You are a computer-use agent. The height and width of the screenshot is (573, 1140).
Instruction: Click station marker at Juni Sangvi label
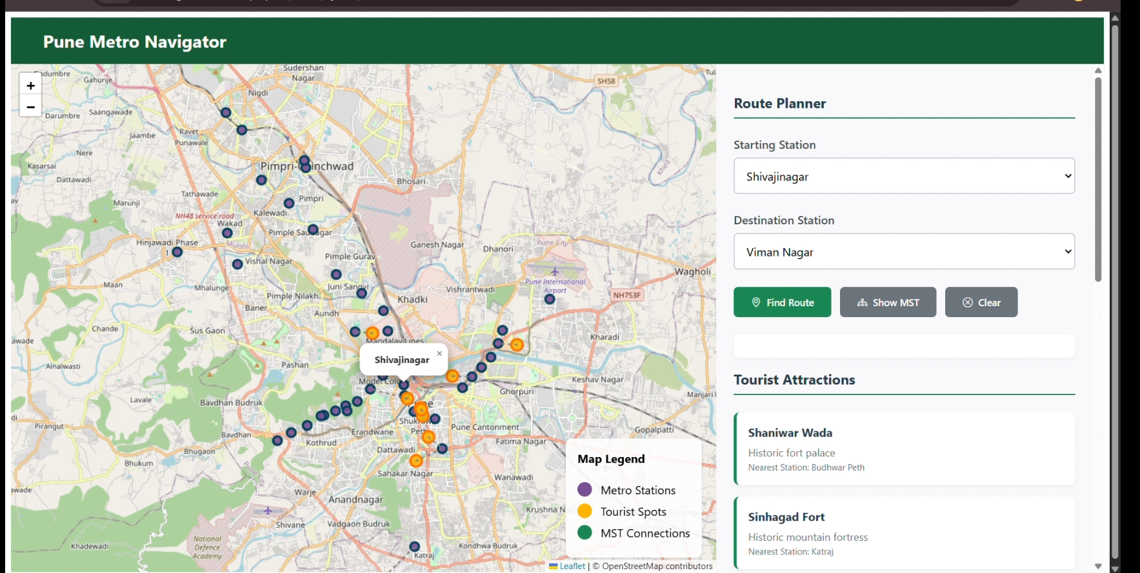point(362,293)
